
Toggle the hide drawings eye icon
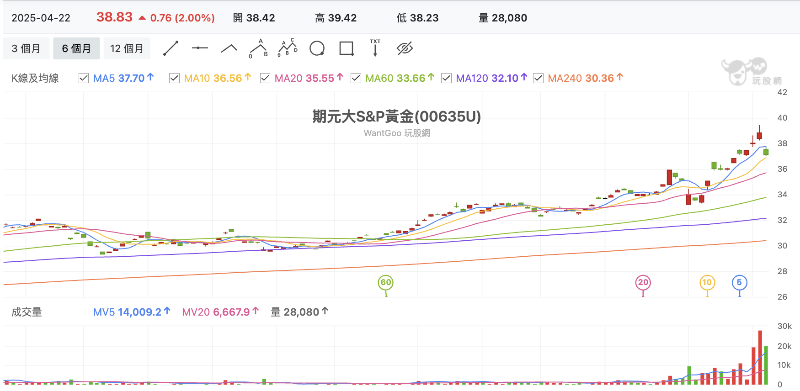405,48
